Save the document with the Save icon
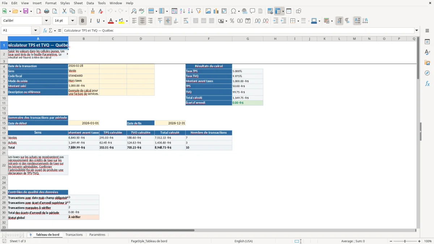The height and width of the screenshot is (244, 434). click(x=26, y=11)
